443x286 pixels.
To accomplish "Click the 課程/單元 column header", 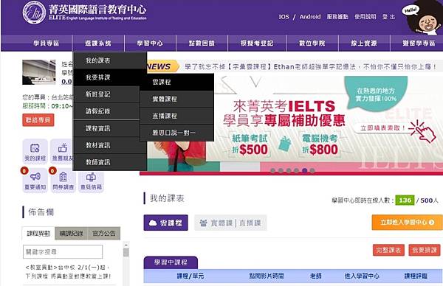I will coord(190,276).
